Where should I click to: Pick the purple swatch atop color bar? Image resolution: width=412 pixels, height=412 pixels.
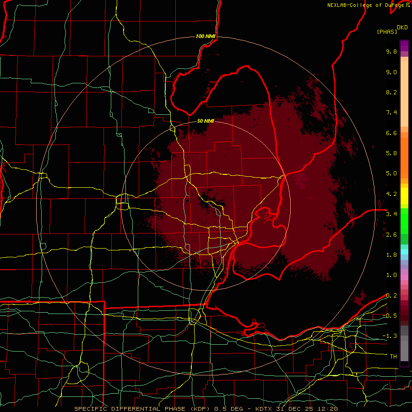404,46
